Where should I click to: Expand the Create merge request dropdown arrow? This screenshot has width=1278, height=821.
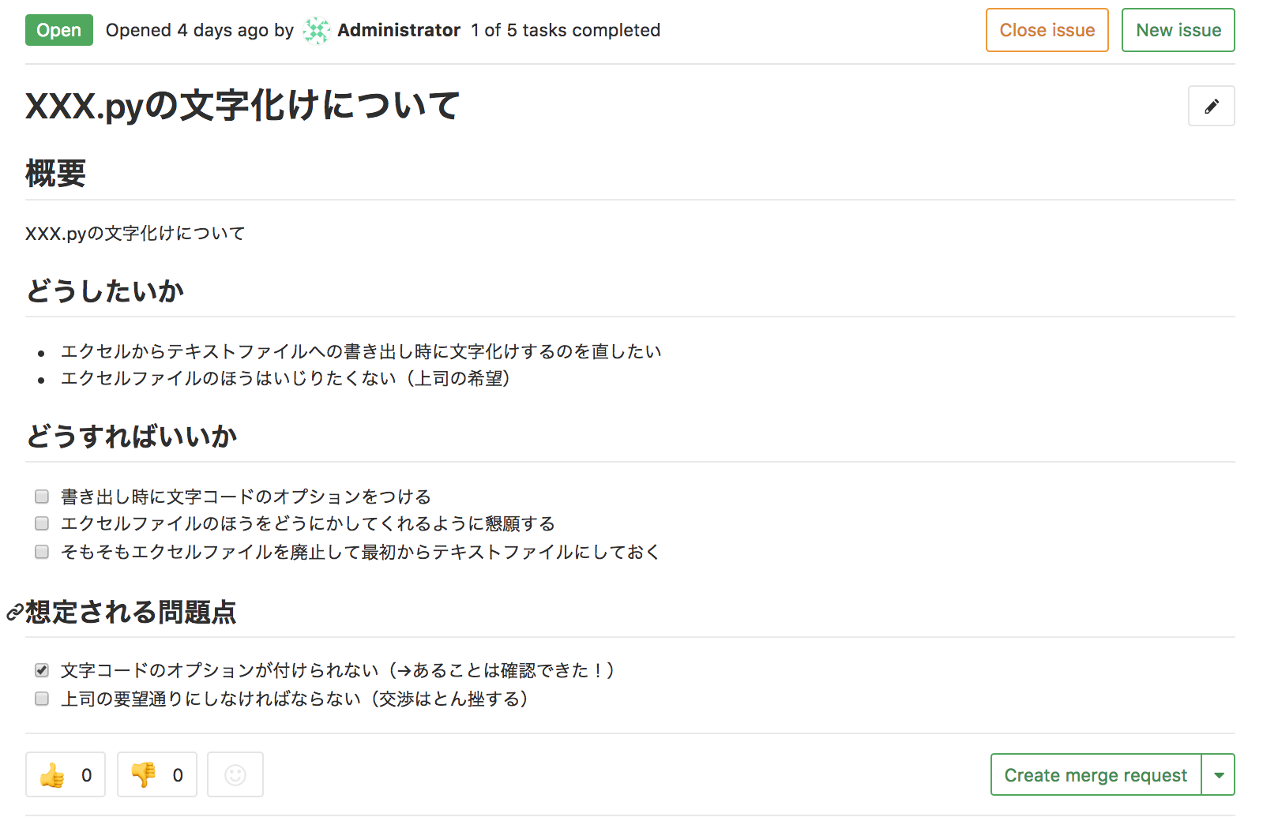(x=1219, y=775)
